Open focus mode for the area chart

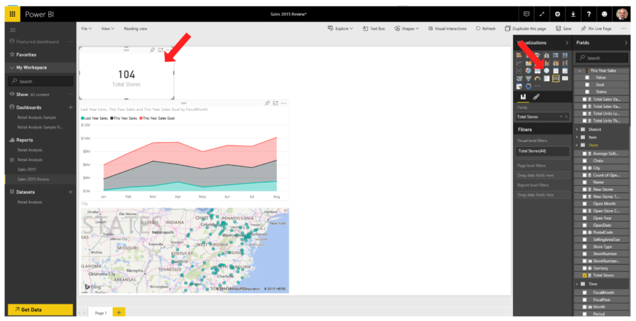pyautogui.click(x=275, y=103)
